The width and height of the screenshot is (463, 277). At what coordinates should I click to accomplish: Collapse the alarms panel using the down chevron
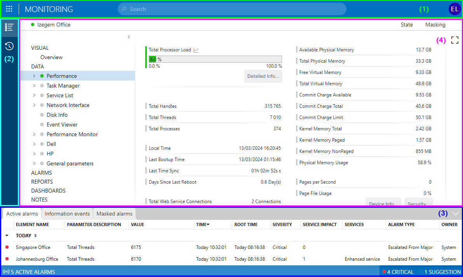pos(455,213)
